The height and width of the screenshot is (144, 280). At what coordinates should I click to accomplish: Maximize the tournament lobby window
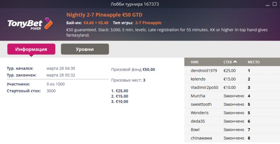pos(275,4)
